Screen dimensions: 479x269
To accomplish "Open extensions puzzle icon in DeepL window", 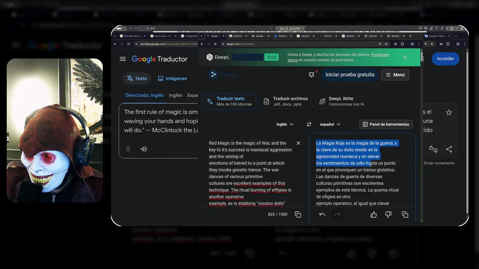I will click(402, 44).
